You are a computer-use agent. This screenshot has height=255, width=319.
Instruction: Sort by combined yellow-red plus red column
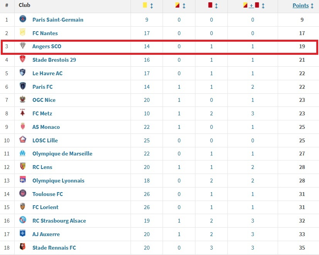262,6
